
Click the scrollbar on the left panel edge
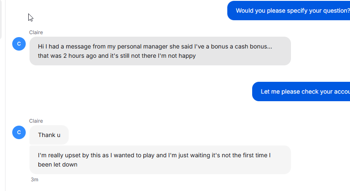tap(1, 19)
